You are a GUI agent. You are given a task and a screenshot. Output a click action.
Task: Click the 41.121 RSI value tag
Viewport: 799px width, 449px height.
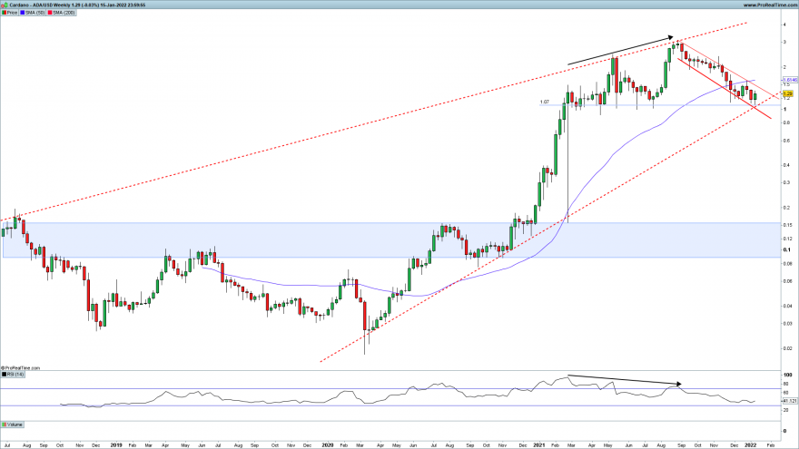pyautogui.click(x=789, y=401)
